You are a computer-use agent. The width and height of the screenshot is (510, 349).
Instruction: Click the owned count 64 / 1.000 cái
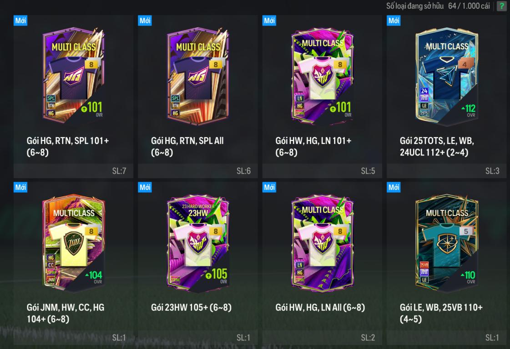click(469, 6)
